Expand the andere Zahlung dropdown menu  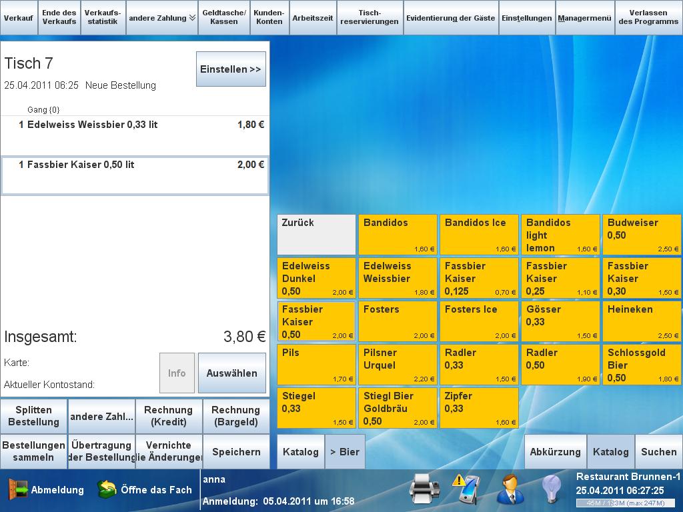click(x=162, y=18)
